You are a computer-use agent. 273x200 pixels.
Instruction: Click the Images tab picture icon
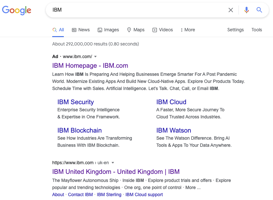[x=100, y=30]
